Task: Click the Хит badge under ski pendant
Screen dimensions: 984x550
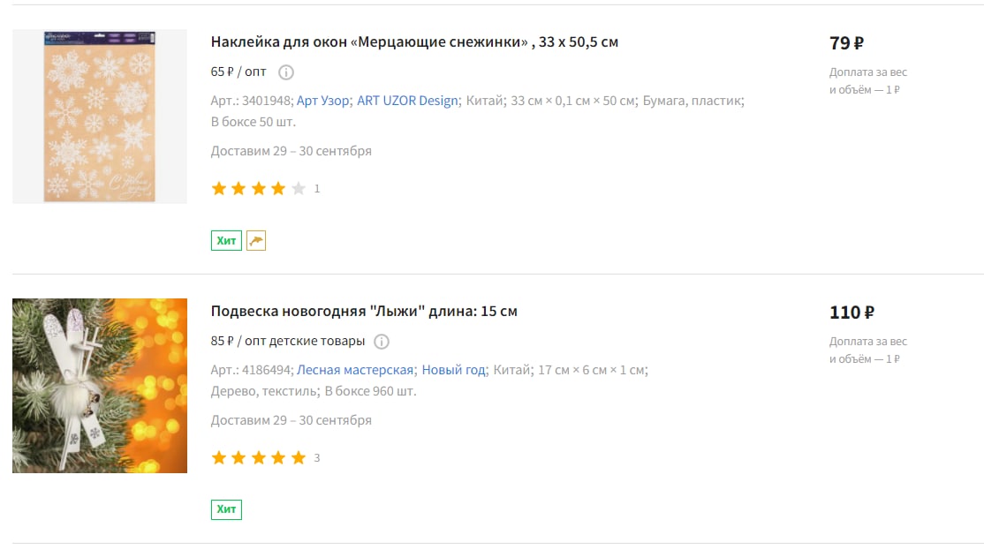Action: pyautogui.click(x=226, y=509)
